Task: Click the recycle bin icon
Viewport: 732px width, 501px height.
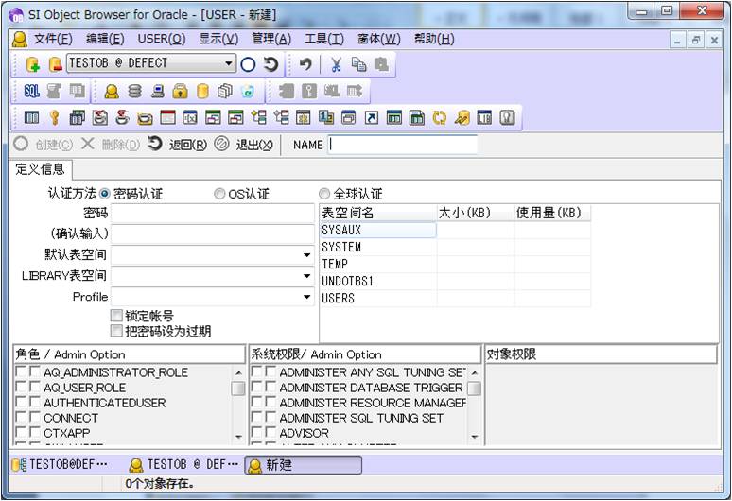Action: 248,91
